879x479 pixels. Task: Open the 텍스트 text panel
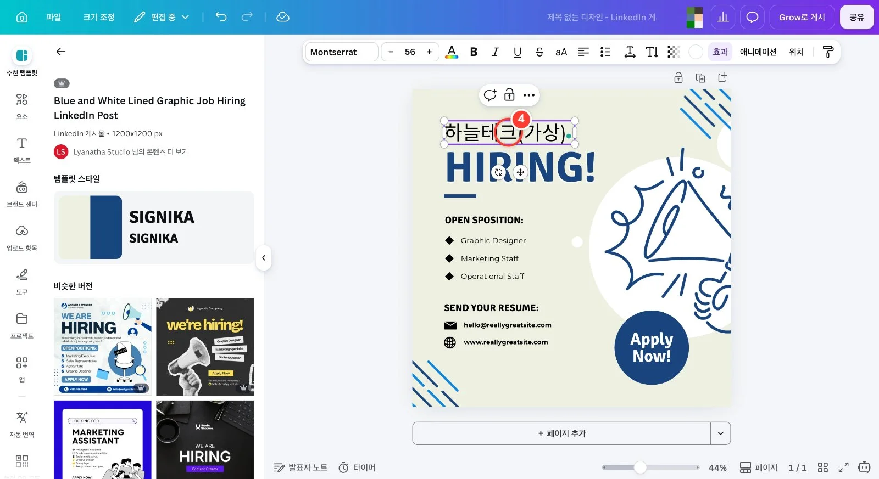(22, 150)
